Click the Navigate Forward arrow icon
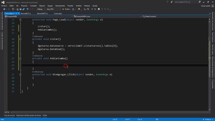This screenshot has height=121, width=215. 9,9
